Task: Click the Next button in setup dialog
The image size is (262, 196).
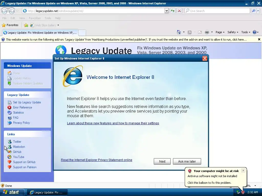Action: (x=162, y=161)
